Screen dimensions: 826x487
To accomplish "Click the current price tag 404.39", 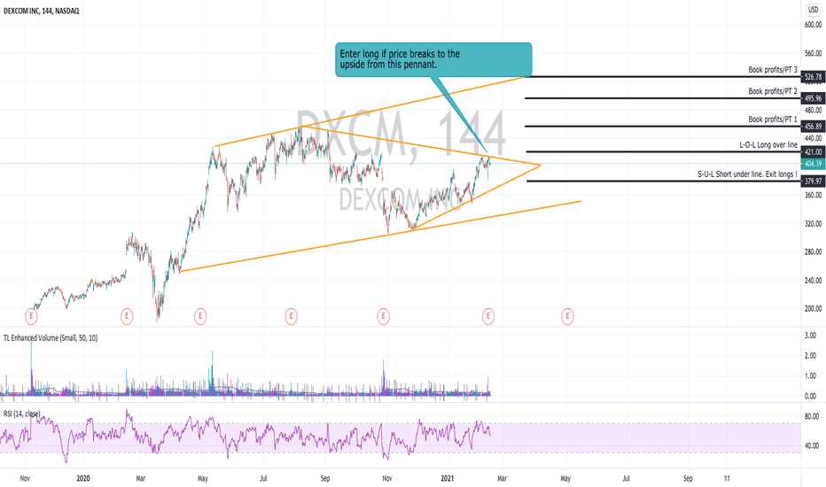I will point(813,164).
